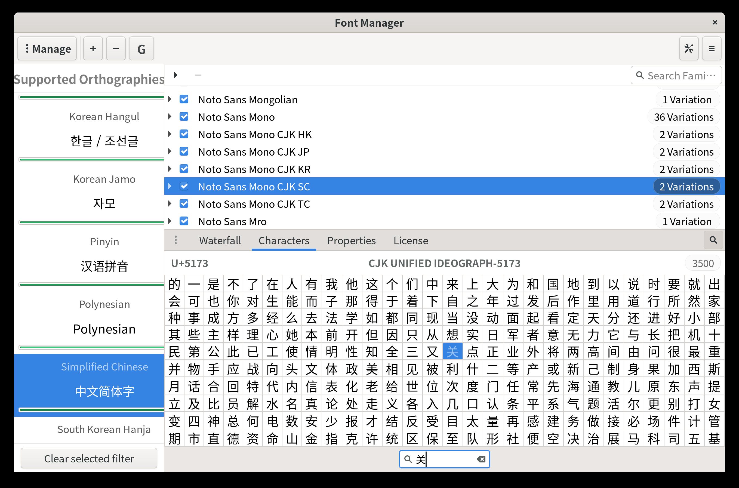
Task: Uncheck Noto Sans Mongolian checkbox
Action: tap(184, 99)
